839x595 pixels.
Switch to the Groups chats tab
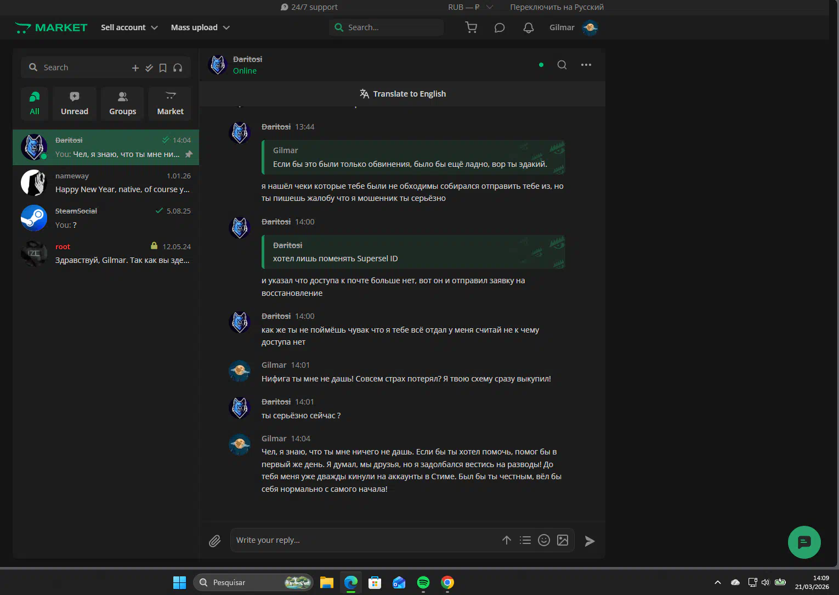click(x=122, y=103)
